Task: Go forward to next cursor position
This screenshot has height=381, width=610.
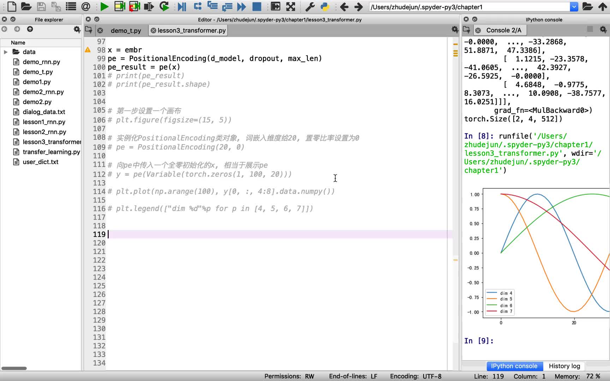Action: click(x=358, y=6)
